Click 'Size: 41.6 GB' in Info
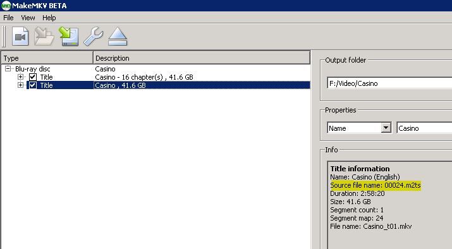The width and height of the screenshot is (452, 249). click(350, 202)
